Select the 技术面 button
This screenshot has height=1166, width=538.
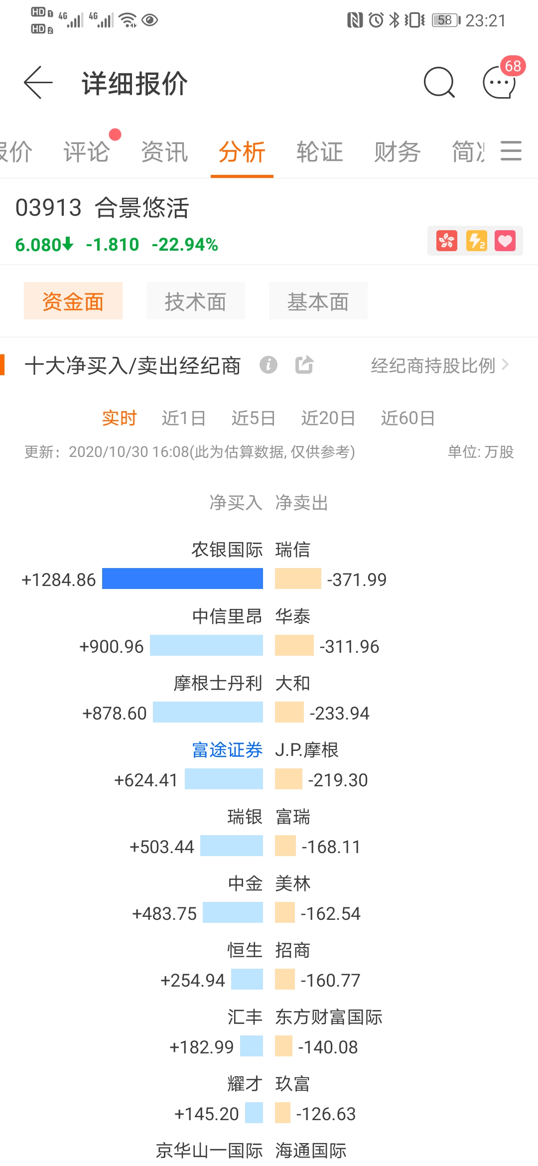point(195,301)
